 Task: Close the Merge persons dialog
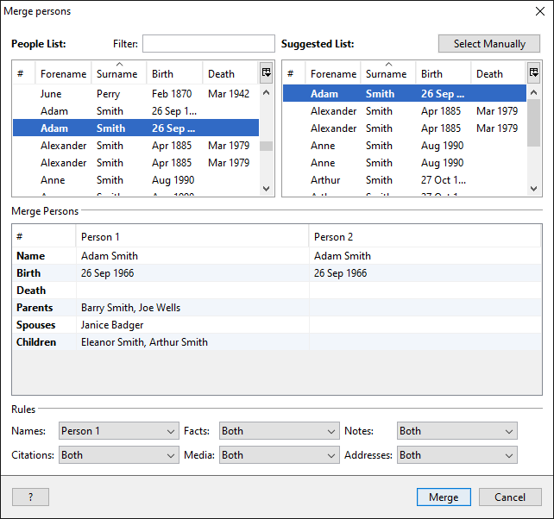click(540, 11)
